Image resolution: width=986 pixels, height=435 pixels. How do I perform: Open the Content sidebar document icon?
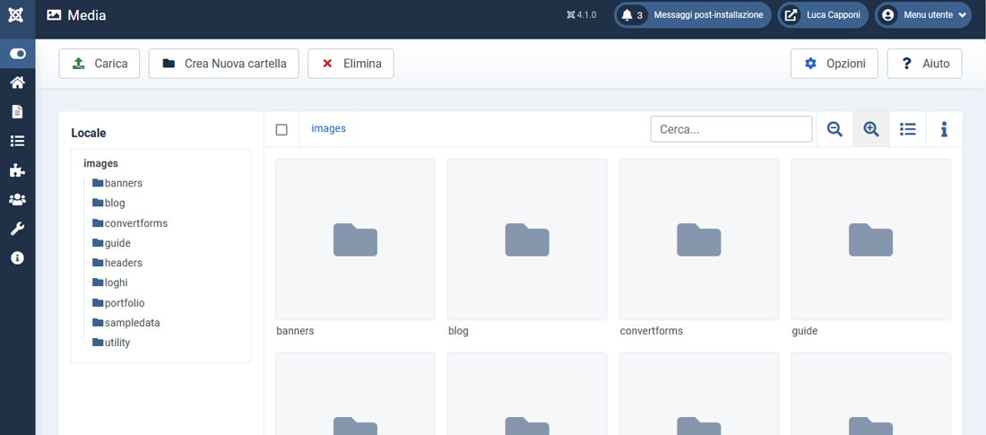click(x=18, y=111)
